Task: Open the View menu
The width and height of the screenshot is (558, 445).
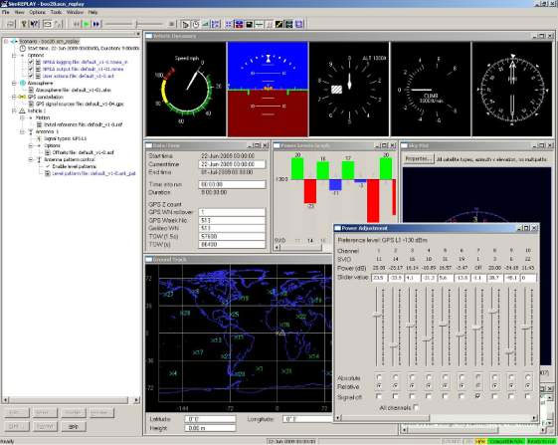Action: (x=19, y=12)
